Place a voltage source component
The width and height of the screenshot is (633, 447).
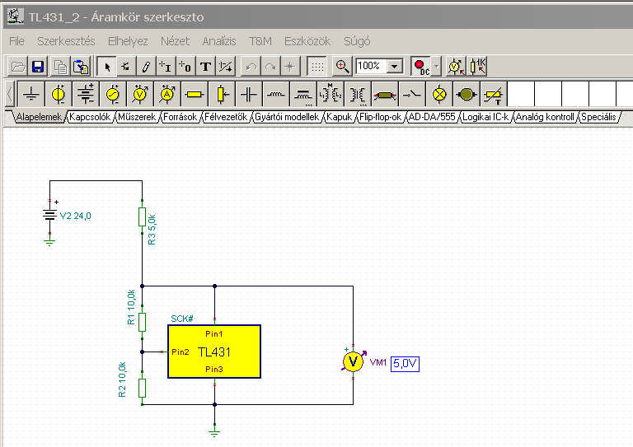click(x=59, y=95)
